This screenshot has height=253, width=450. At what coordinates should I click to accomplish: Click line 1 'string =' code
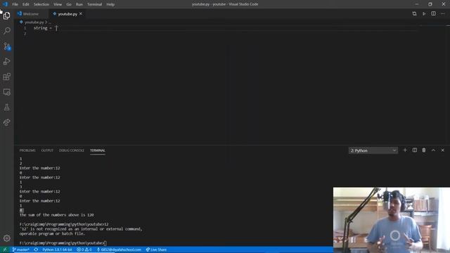pyautogui.click(x=42, y=28)
